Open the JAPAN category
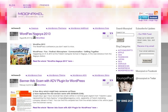Viewport: 168px width, 112px height. click(121, 59)
